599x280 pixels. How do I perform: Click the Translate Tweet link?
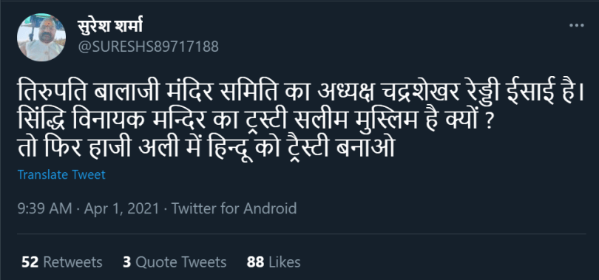(x=61, y=174)
